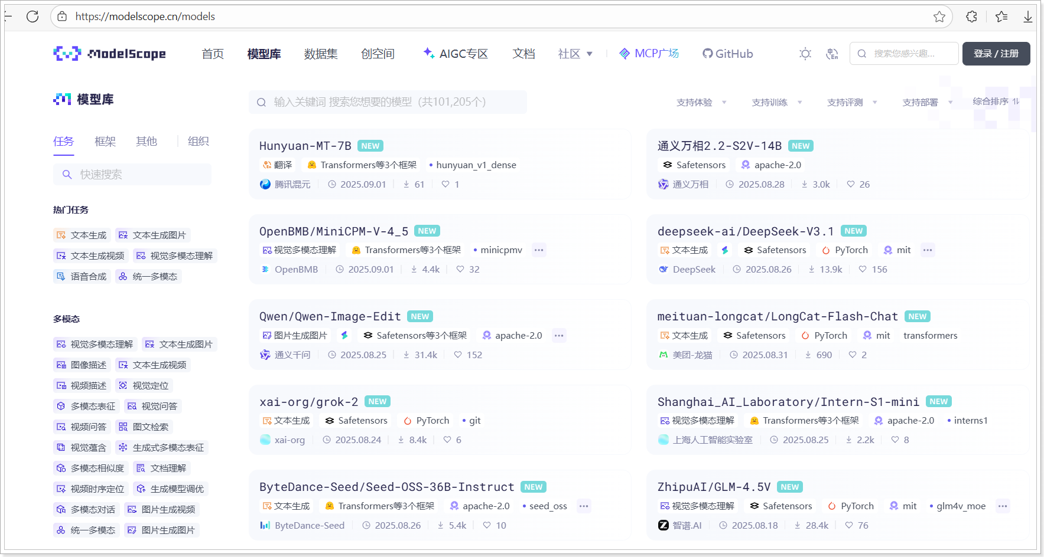
Task: Filter by 文档理解 task tag
Action: (162, 468)
